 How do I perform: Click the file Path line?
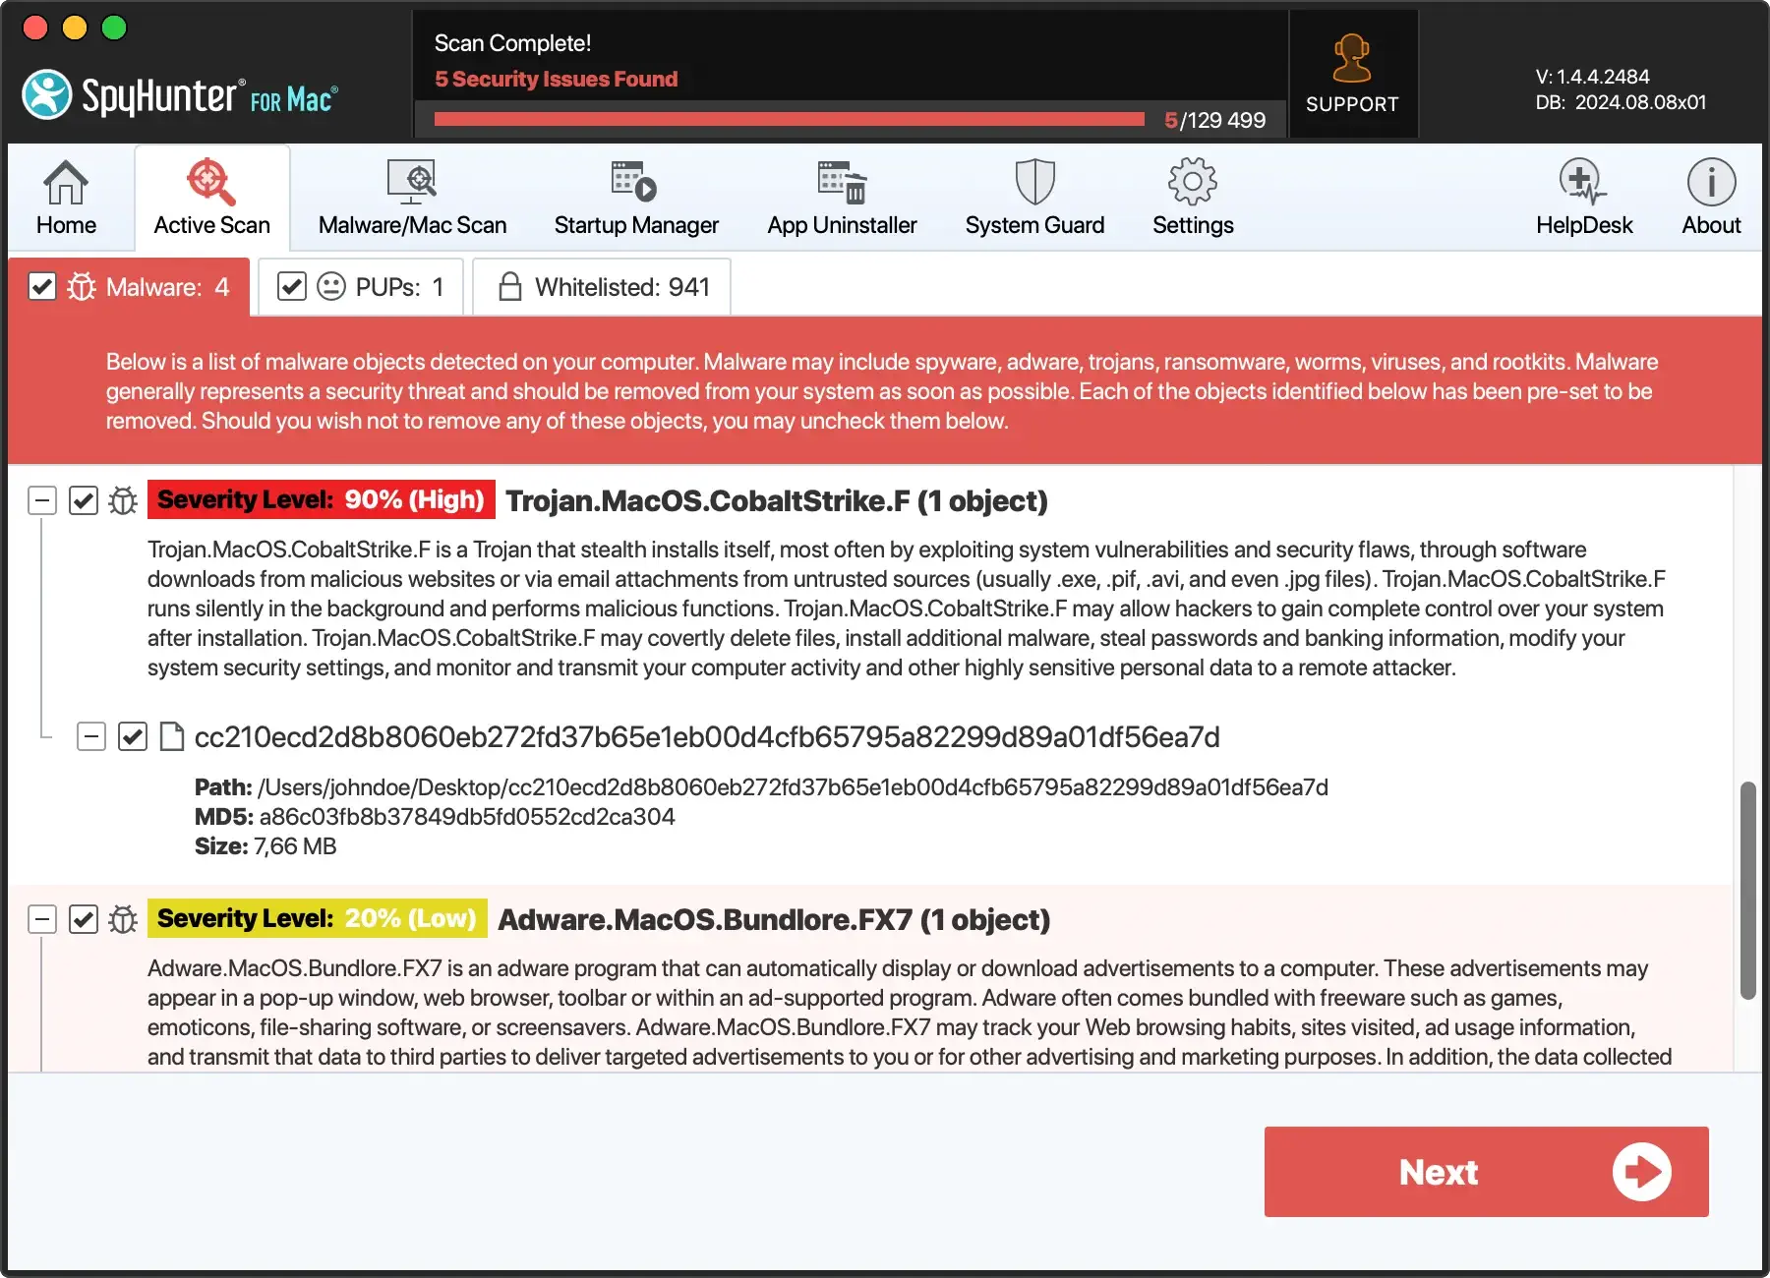[761, 787]
